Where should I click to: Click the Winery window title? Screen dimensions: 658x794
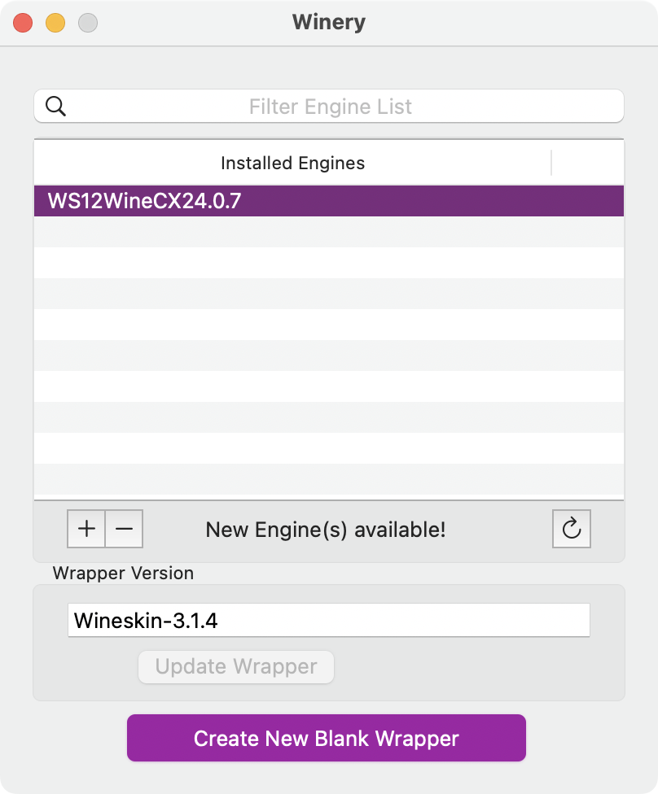click(329, 23)
